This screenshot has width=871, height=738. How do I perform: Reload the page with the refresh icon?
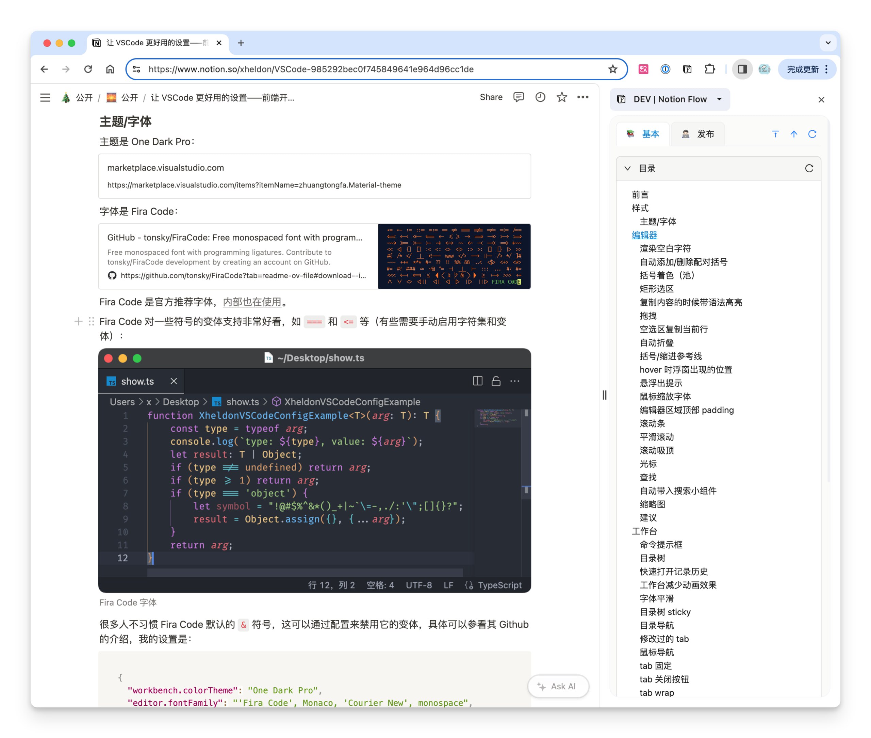88,69
